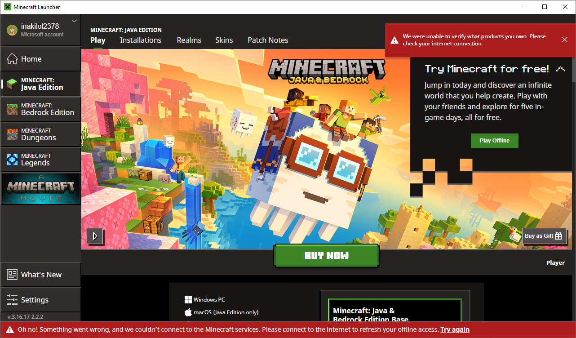Image resolution: width=576 pixels, height=338 pixels.
Task: Click the Windows PC platform text
Action: click(x=209, y=300)
